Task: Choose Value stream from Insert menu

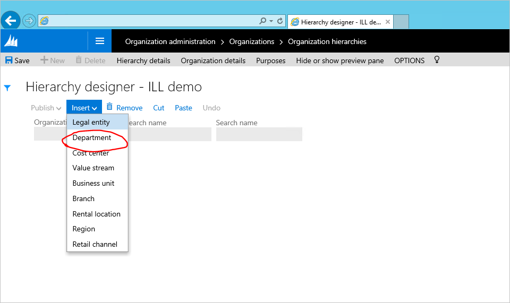Action: click(x=97, y=168)
